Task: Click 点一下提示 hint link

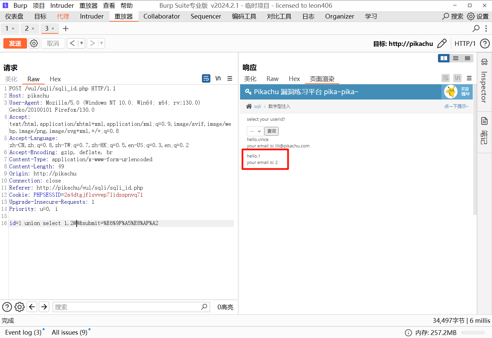Action: pos(456,107)
